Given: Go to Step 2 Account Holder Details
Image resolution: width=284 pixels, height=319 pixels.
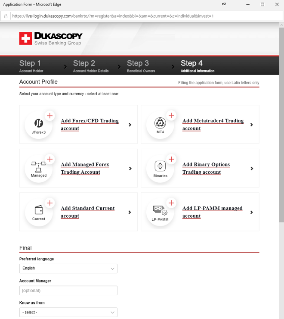Looking at the screenshot, I should pos(90,66).
